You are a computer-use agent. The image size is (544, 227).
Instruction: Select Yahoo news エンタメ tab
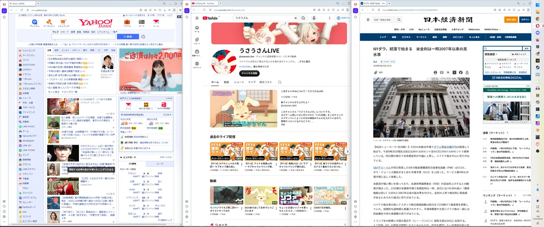pyautogui.click(x=65, y=50)
